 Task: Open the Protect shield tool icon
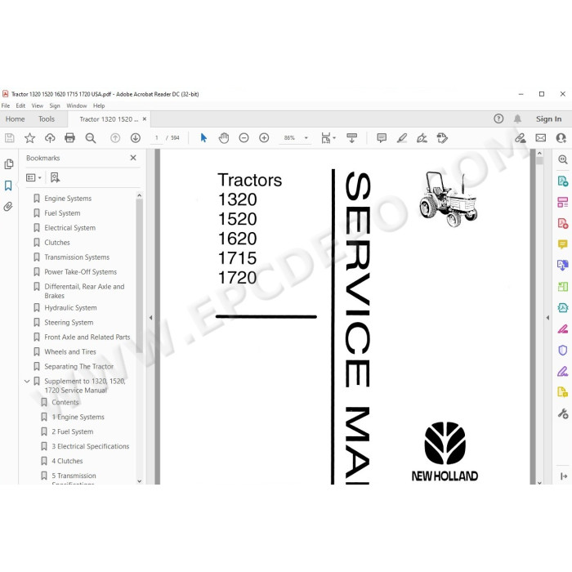point(562,351)
